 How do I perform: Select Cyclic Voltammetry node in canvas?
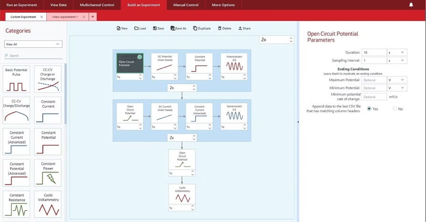click(x=182, y=194)
